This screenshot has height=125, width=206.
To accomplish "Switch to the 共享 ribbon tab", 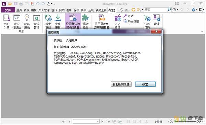I will [x=83, y=10].
